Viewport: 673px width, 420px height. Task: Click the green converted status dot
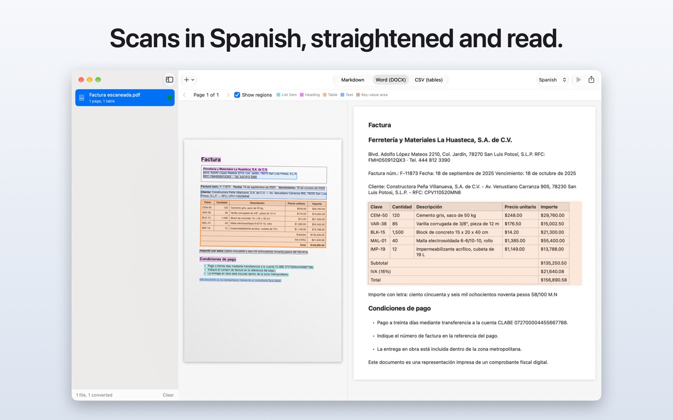[169, 98]
